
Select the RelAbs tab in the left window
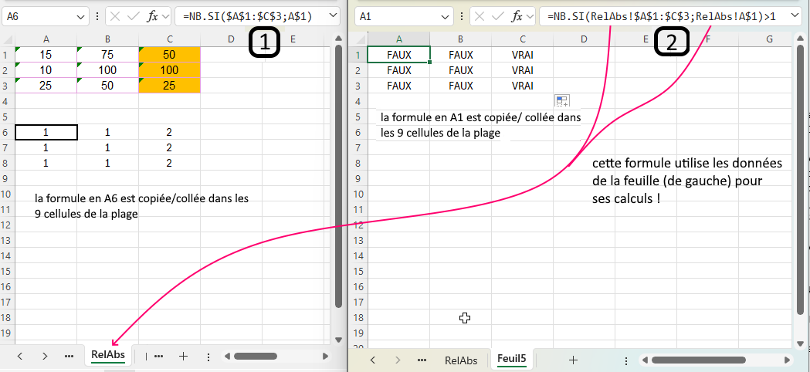[x=107, y=355]
